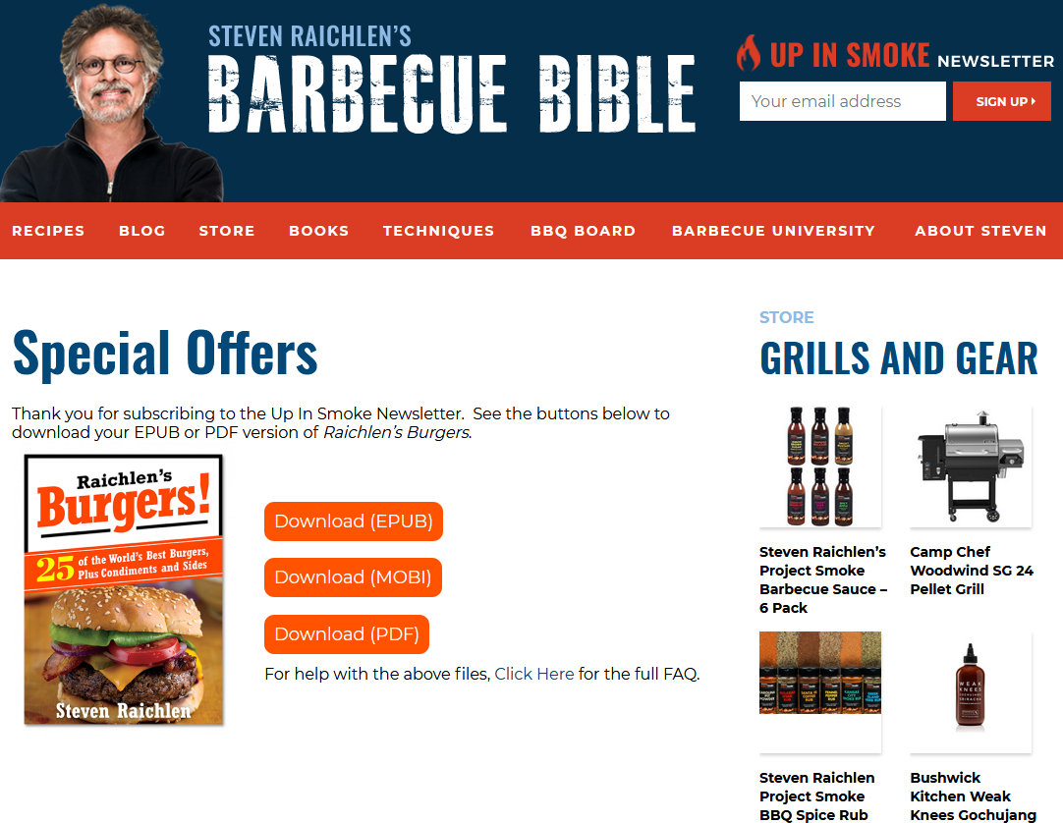Image resolution: width=1063 pixels, height=823 pixels.
Task: Click the Sign Up newsletter button
Action: click(1002, 101)
